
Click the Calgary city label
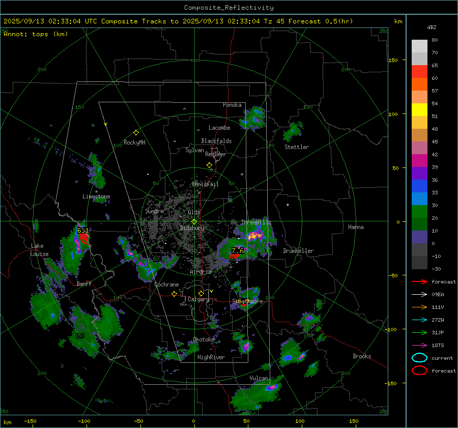pos(198,299)
